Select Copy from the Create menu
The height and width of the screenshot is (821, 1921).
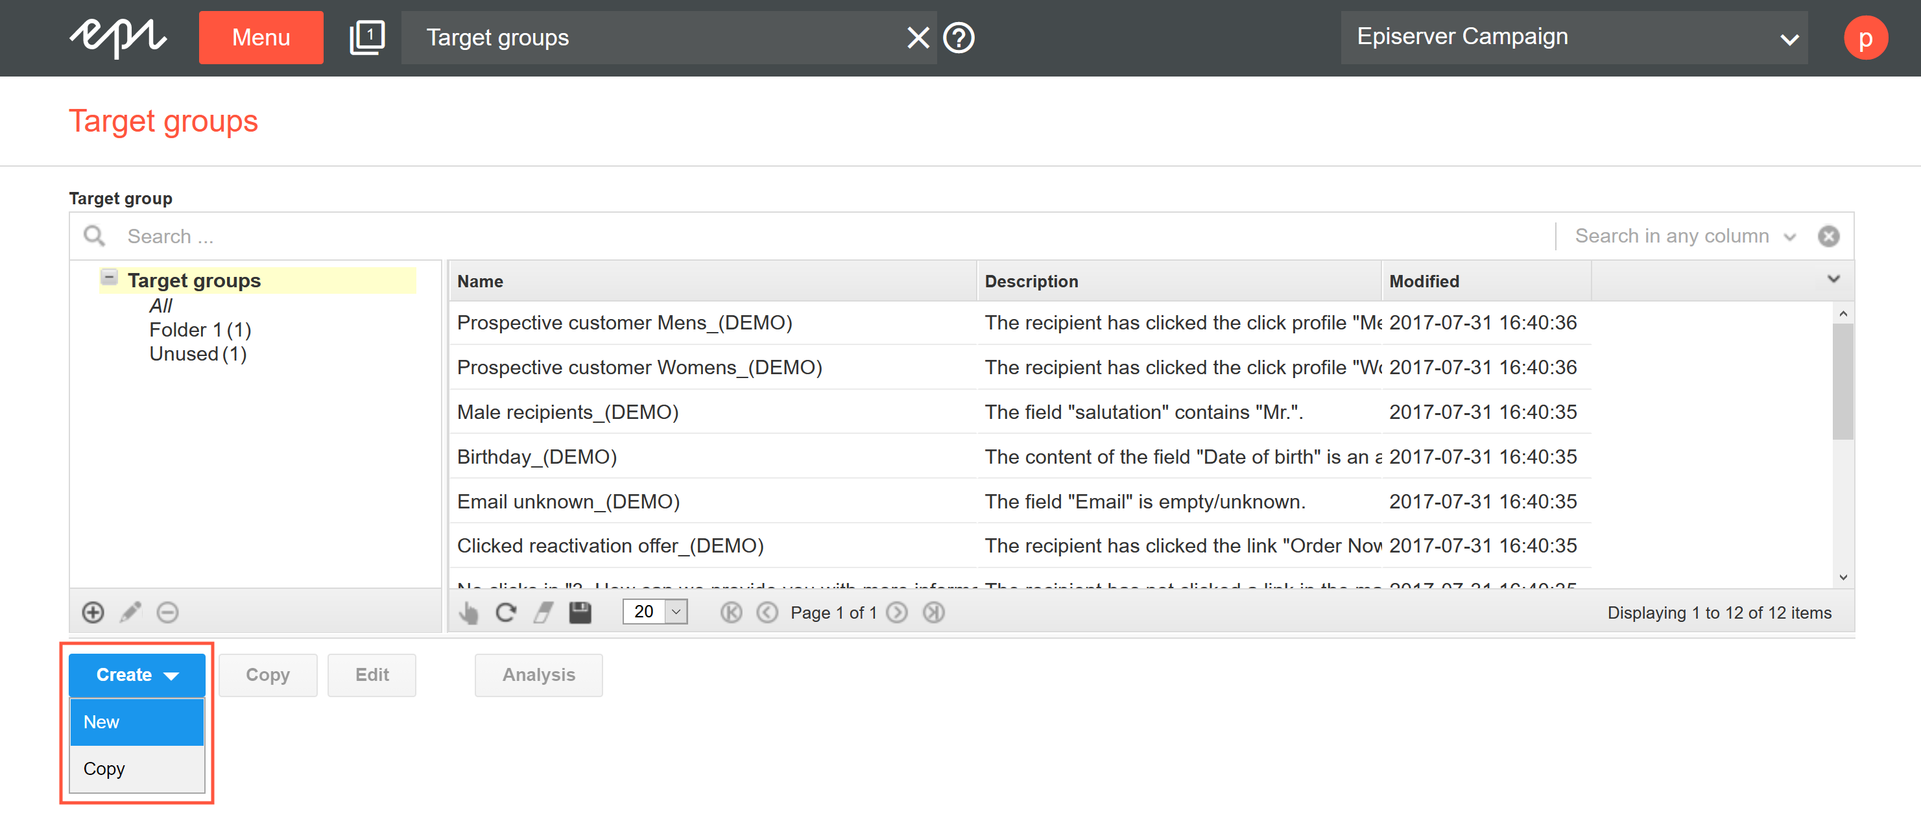click(x=103, y=768)
